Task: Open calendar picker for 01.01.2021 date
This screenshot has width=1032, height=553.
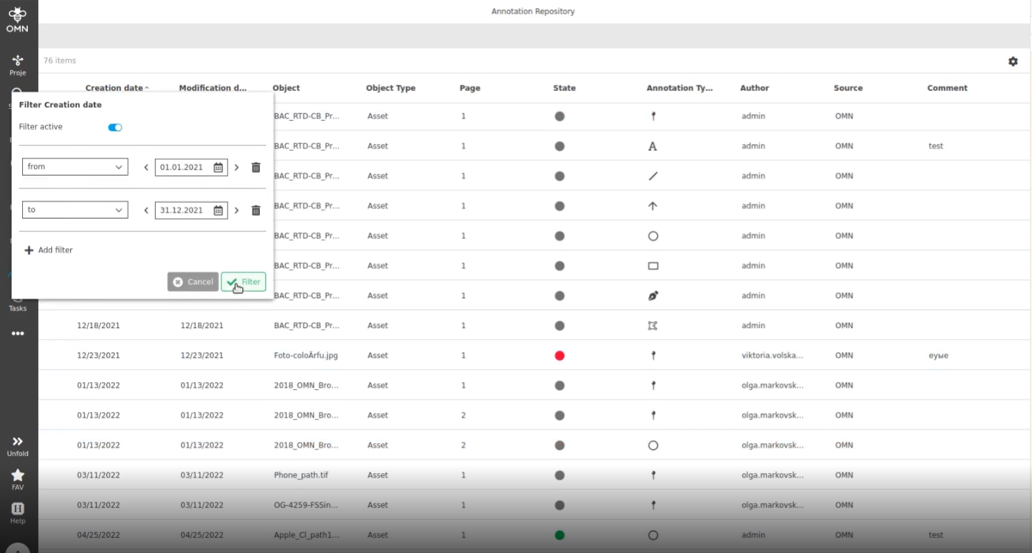Action: point(218,167)
